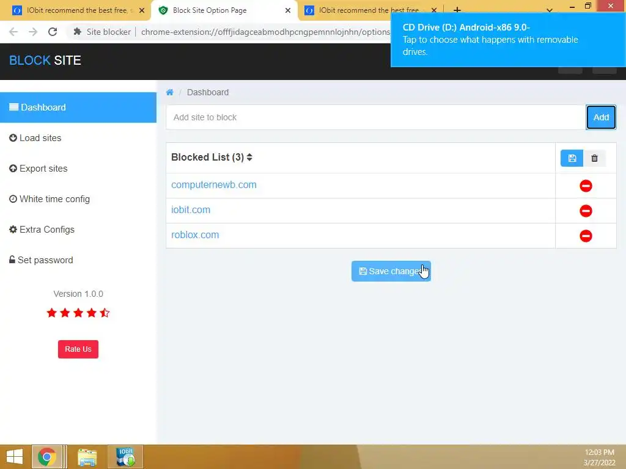Open Load sites in the sidebar
This screenshot has width=626, height=469.
pos(35,138)
